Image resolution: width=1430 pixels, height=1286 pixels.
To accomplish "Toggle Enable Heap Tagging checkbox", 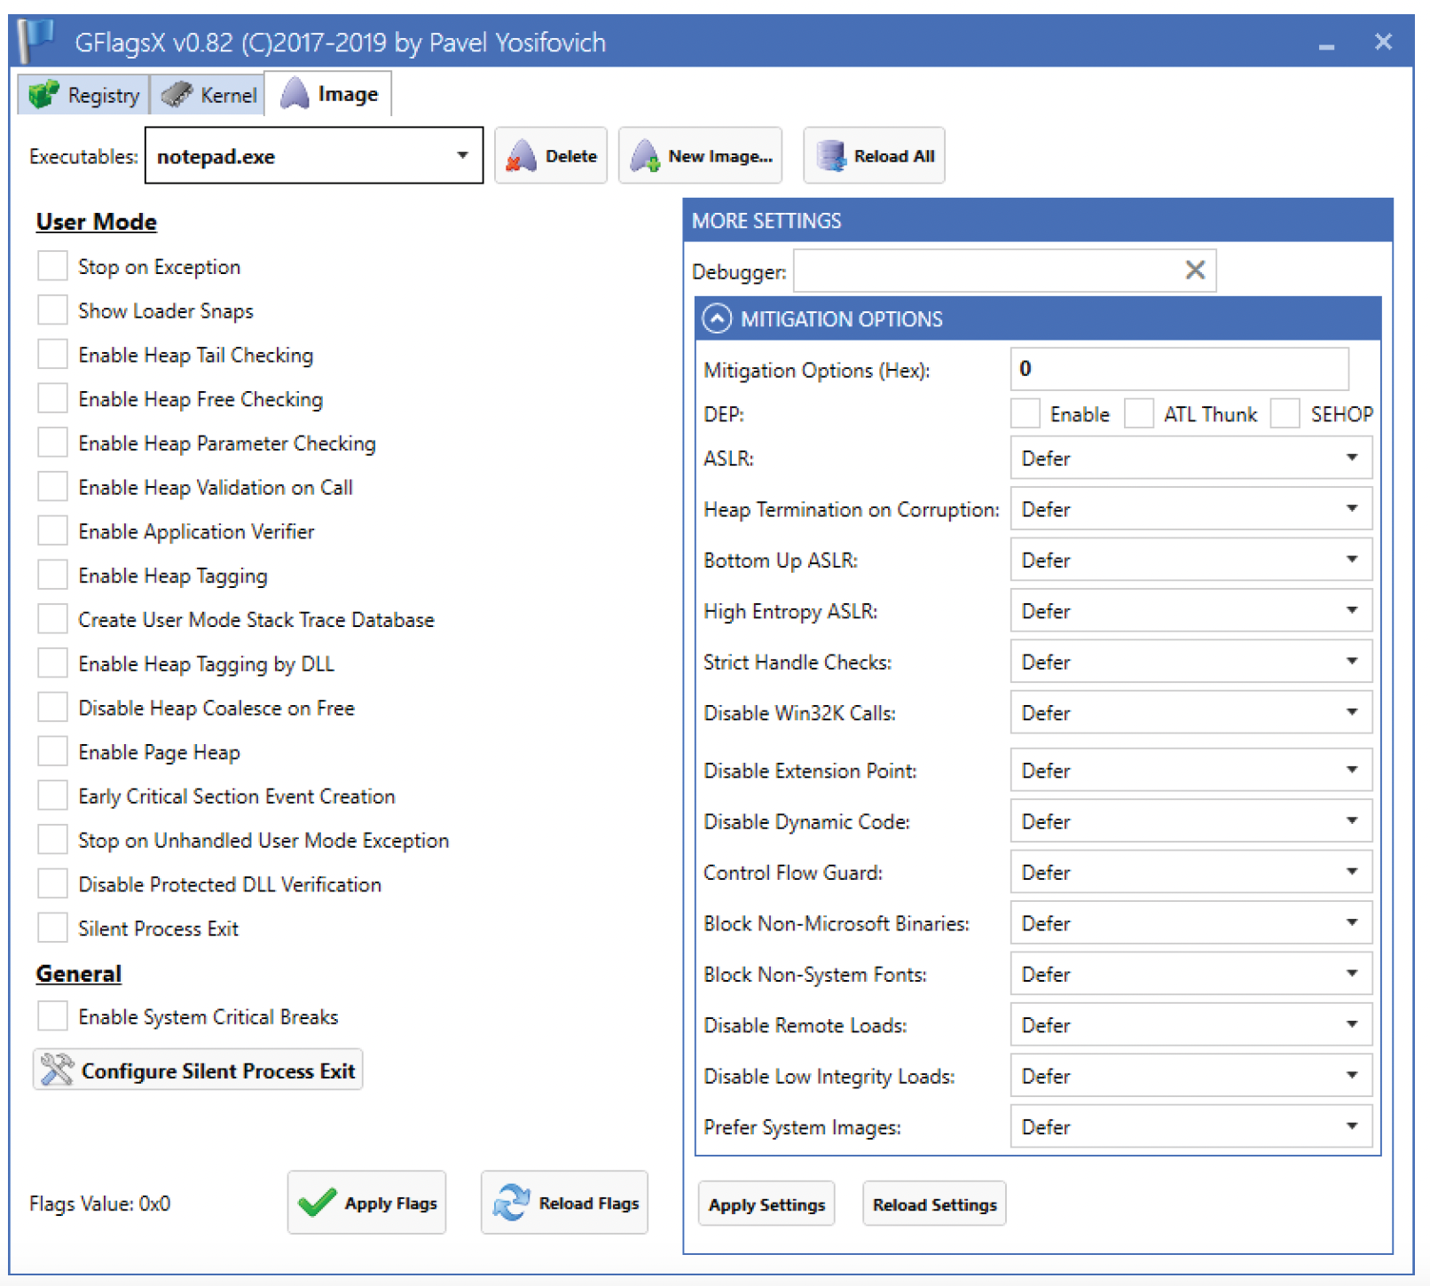I will tap(52, 575).
